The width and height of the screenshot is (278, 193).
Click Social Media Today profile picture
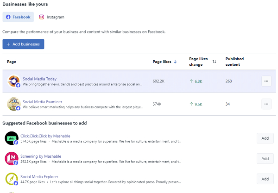point(13,81)
